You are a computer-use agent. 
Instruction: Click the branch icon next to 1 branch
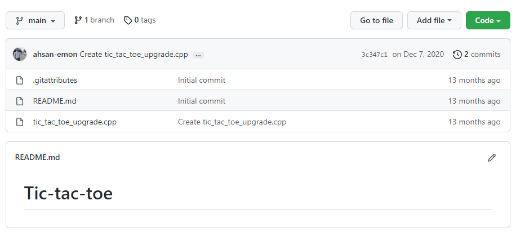(x=78, y=20)
